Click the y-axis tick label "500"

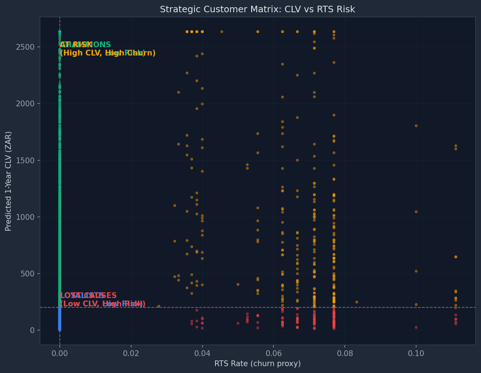(28, 274)
